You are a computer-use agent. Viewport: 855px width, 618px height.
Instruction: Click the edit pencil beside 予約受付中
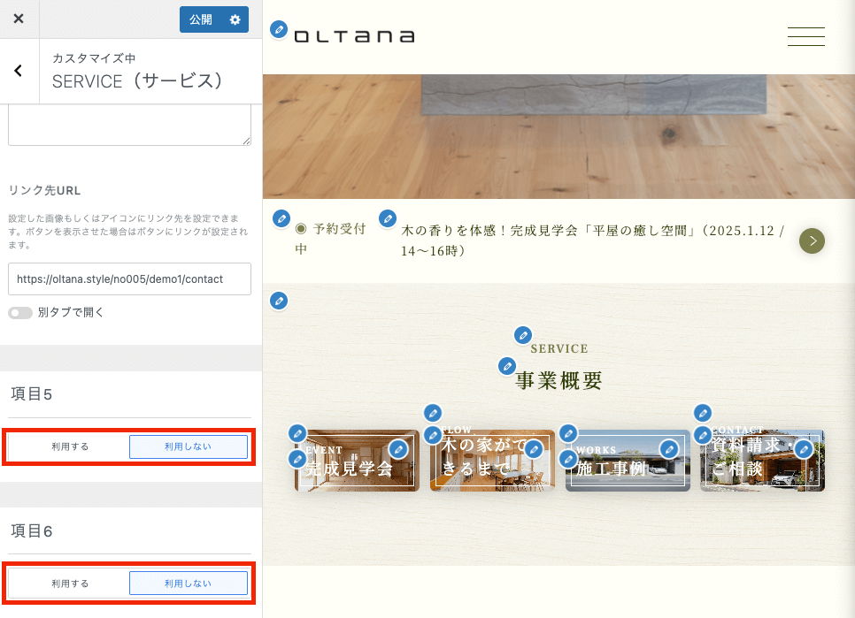click(281, 219)
